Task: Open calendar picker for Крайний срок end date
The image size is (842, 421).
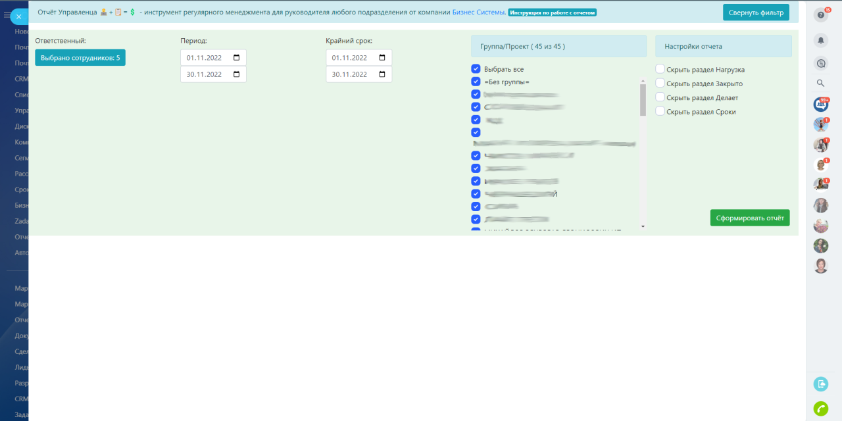Action: tap(382, 74)
